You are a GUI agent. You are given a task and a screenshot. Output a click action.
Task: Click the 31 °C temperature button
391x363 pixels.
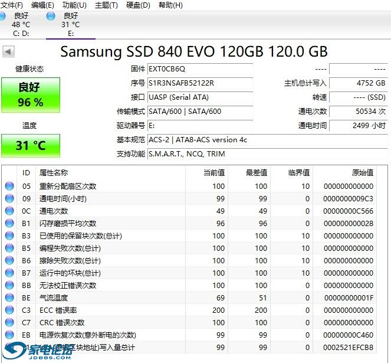click(x=31, y=146)
